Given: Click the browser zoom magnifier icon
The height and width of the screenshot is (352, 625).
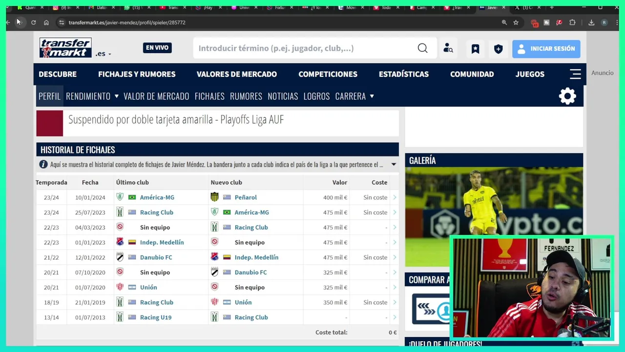Looking at the screenshot, I should 504,22.
